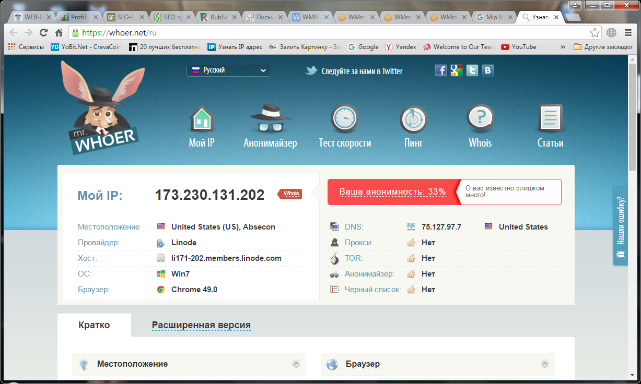Follow the Следуйте за нами в Twitter link
Viewport: 641px width, 384px height.
[362, 71]
